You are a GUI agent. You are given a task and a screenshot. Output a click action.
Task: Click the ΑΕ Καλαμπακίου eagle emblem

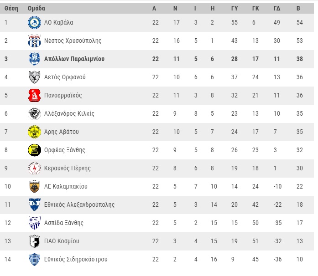tap(35, 187)
